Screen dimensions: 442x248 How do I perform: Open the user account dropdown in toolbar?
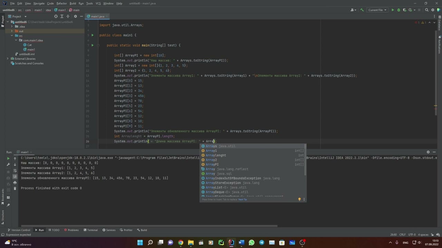(x=353, y=10)
